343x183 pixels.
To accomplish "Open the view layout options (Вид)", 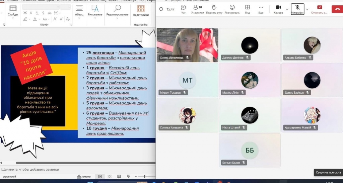I will point(247,9).
